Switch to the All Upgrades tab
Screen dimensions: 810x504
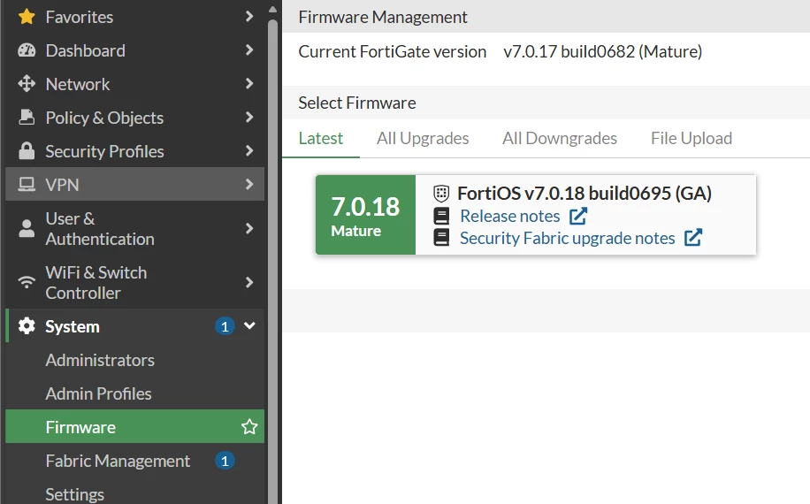click(x=423, y=139)
